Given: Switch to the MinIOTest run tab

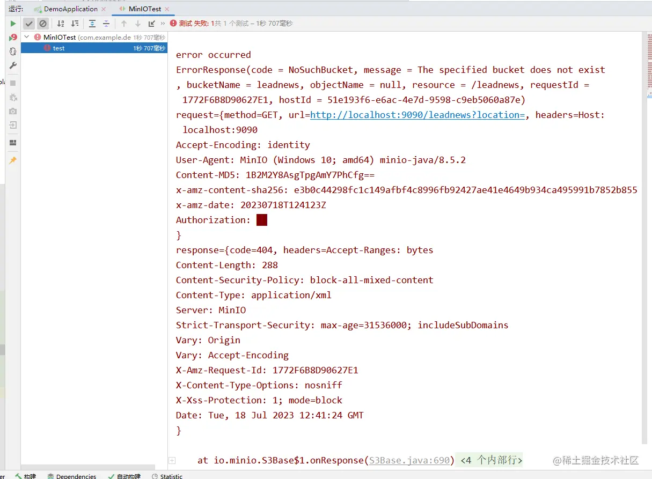Looking at the screenshot, I should pos(144,9).
